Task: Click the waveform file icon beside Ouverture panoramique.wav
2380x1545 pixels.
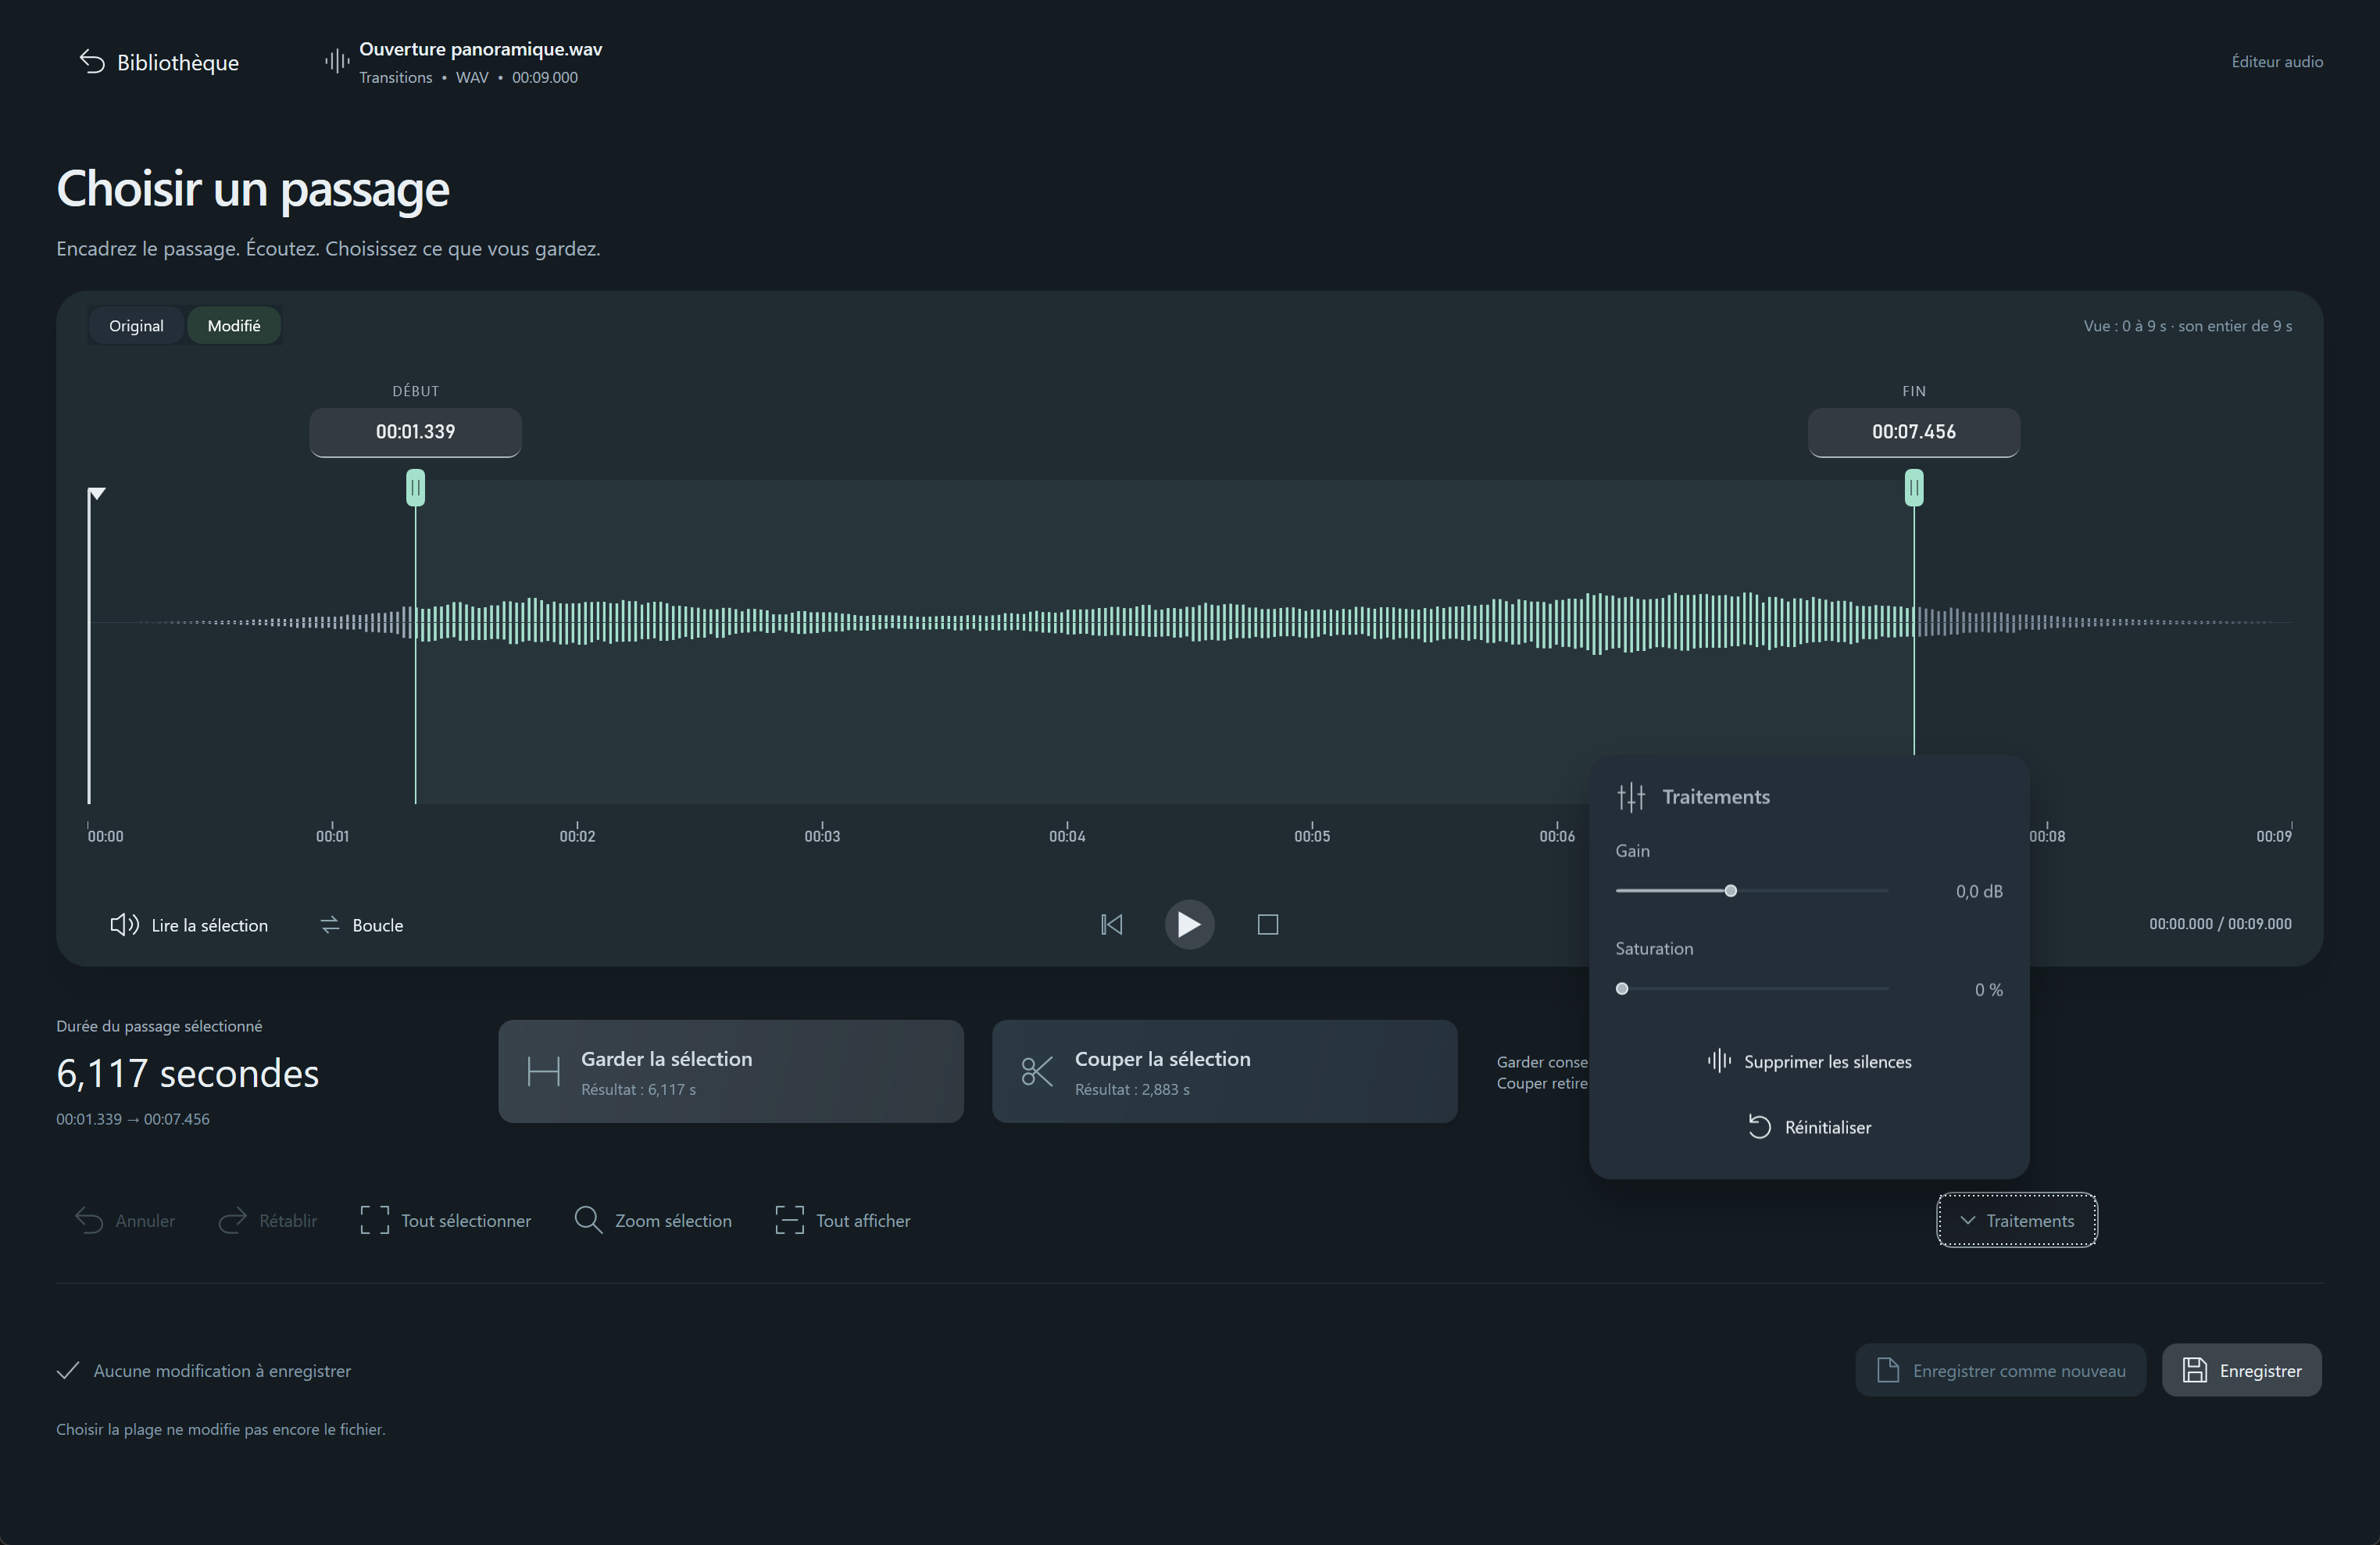Action: coord(337,62)
